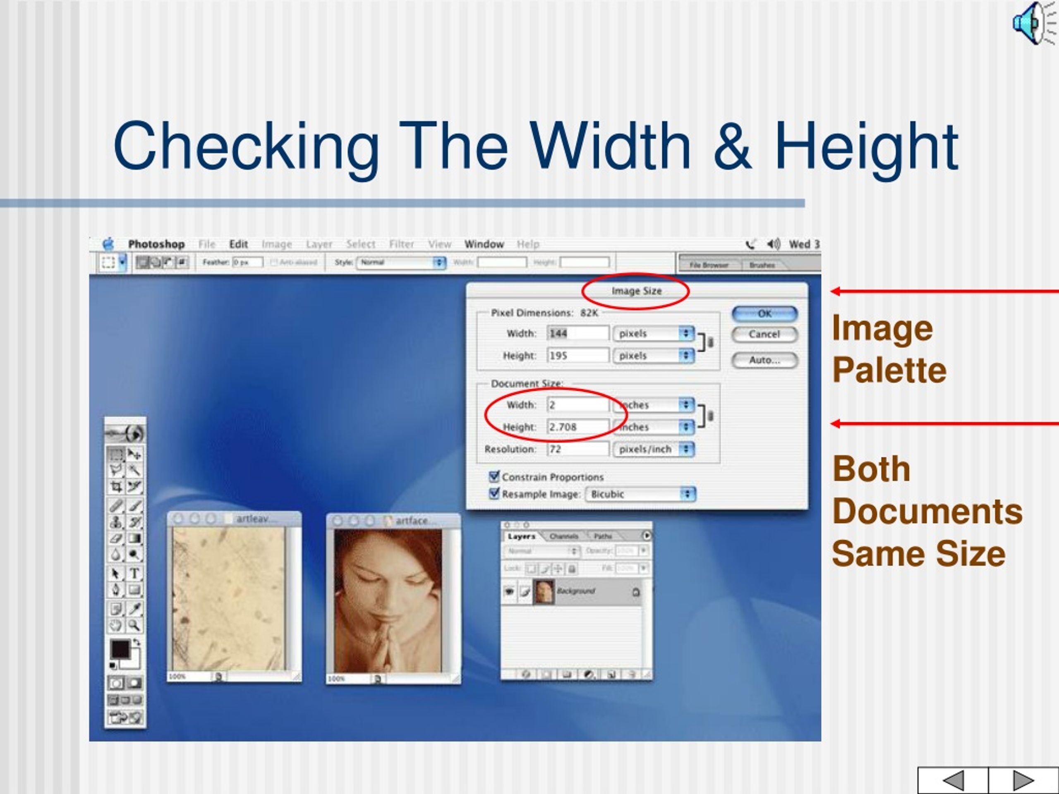
Task: Select the Eyedropper tool
Action: click(x=134, y=609)
